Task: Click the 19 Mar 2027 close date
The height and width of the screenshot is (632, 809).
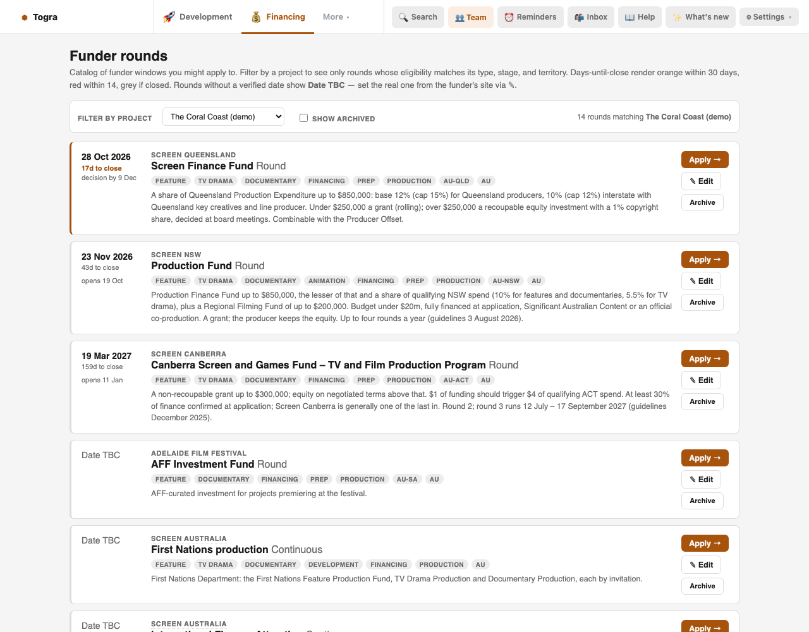Action: (x=107, y=356)
